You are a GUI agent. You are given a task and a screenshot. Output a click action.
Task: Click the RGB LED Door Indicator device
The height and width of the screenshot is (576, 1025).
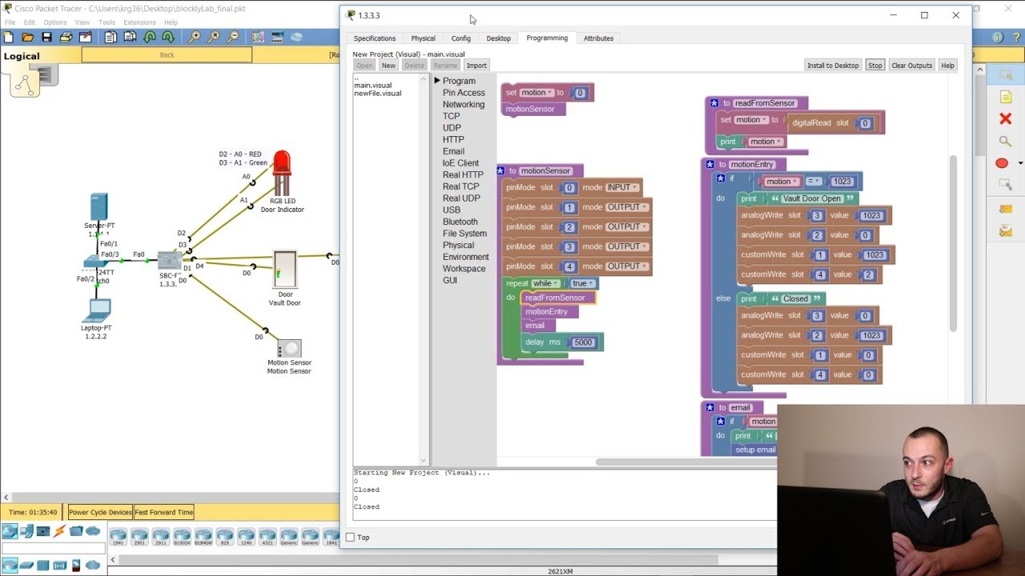[x=281, y=173]
